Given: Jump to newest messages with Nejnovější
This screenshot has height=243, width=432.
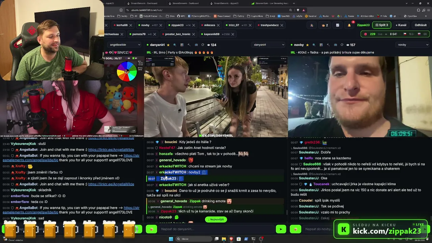Looking at the screenshot, I should click(x=216, y=219).
